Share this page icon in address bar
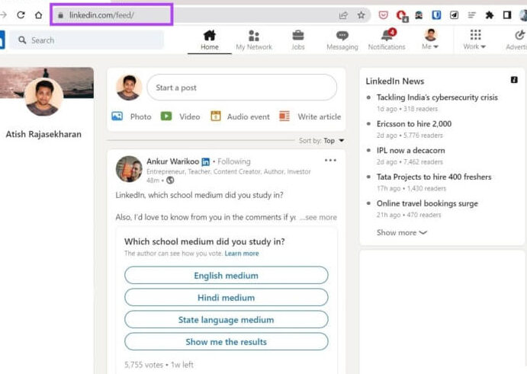 [x=343, y=15]
